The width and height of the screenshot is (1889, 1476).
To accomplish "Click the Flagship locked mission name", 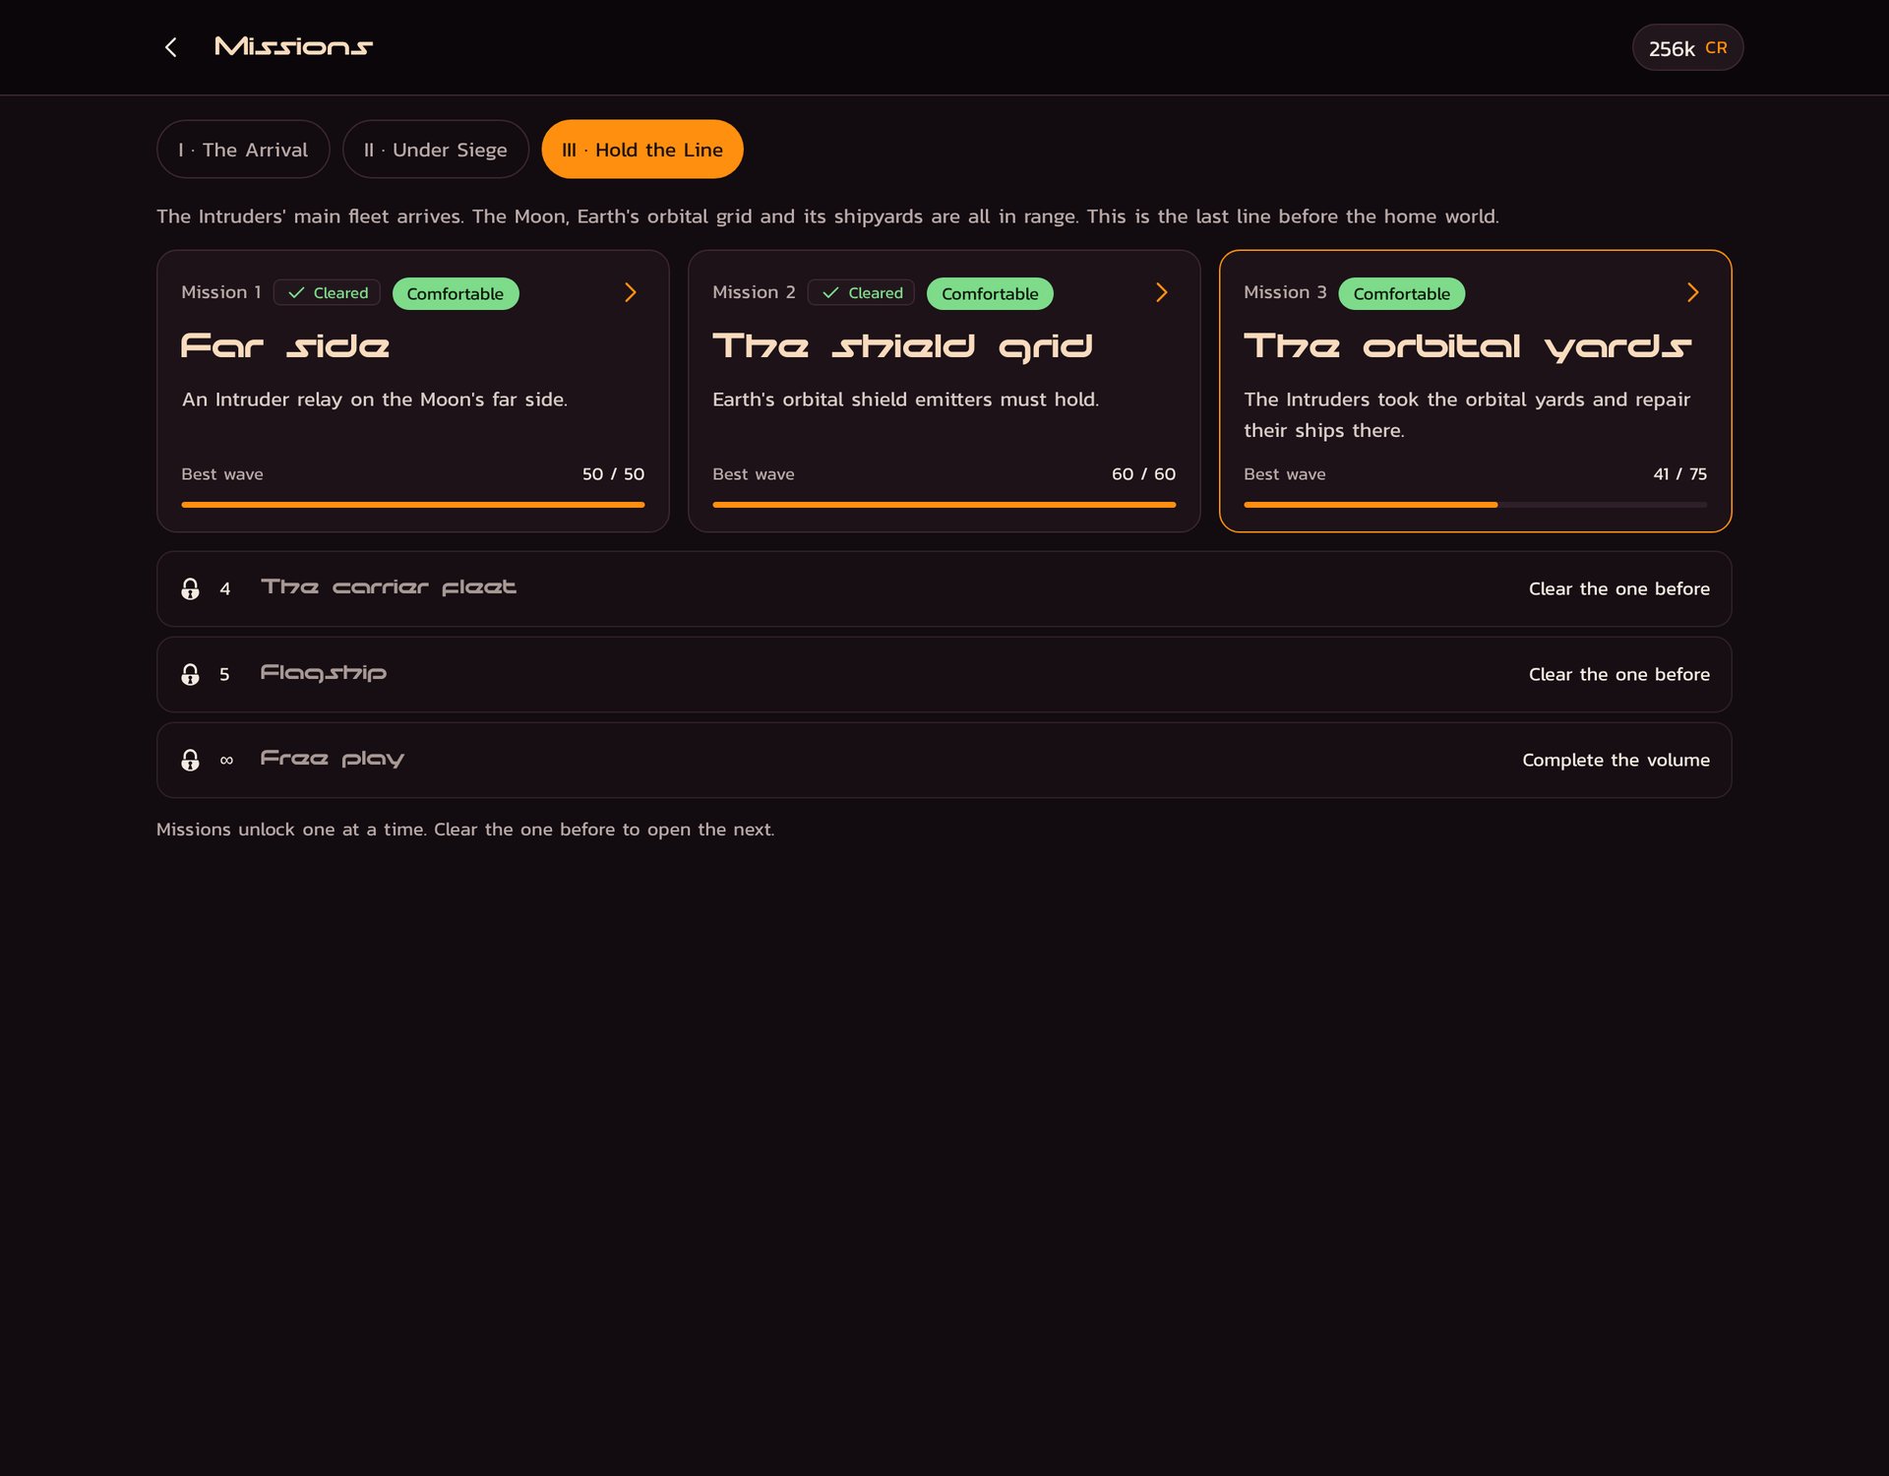I will point(324,673).
